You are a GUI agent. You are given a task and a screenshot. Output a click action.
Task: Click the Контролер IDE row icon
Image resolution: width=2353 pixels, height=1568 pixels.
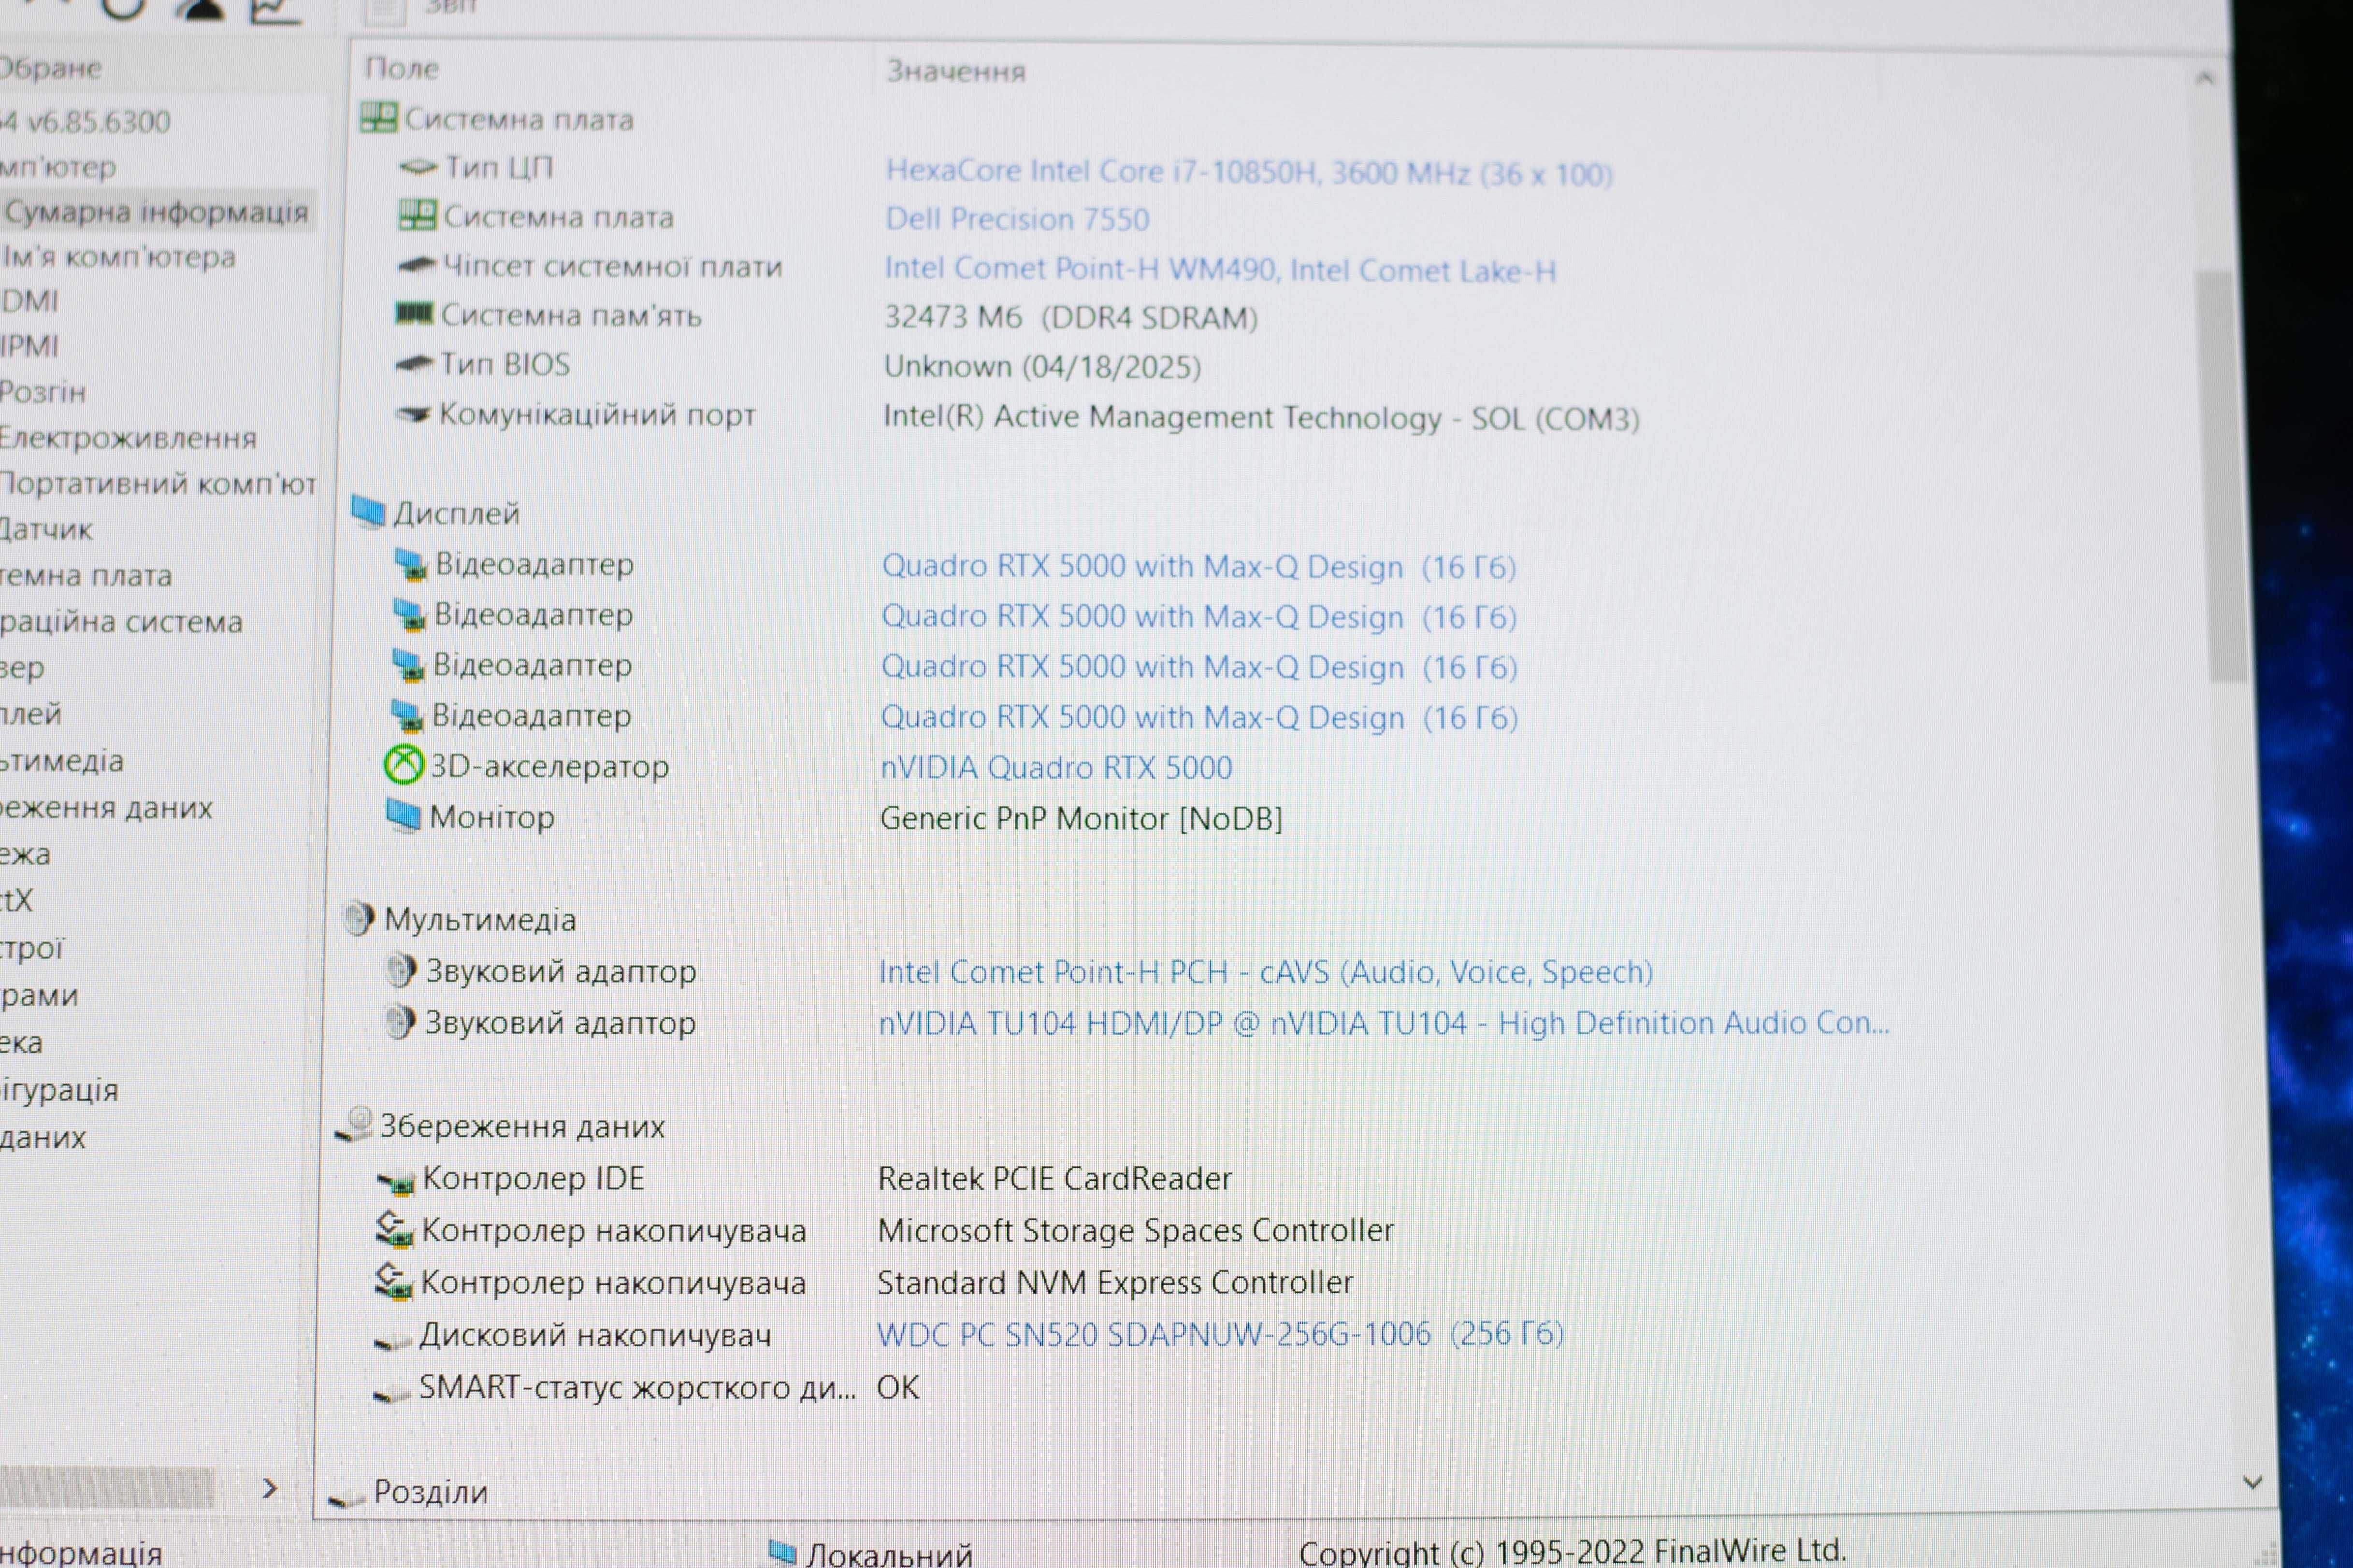[395, 1182]
